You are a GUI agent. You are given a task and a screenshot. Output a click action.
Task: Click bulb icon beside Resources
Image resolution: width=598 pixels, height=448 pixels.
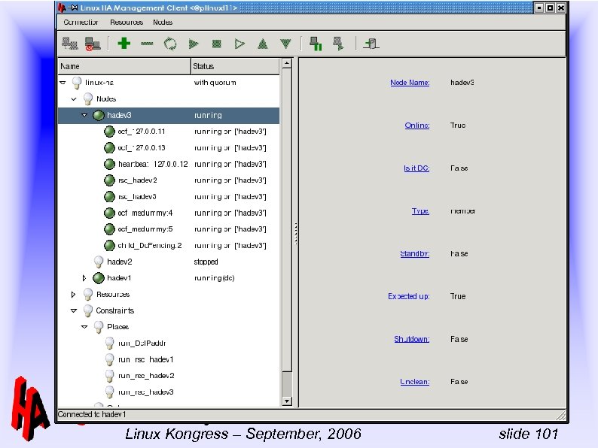(87, 295)
